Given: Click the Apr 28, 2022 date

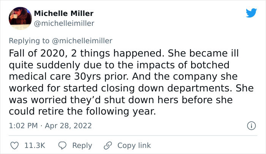Looking at the screenshot, I should point(69,126).
